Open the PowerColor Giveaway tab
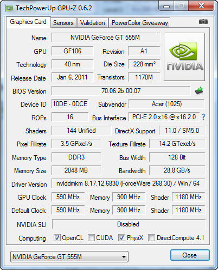 tap(139, 23)
